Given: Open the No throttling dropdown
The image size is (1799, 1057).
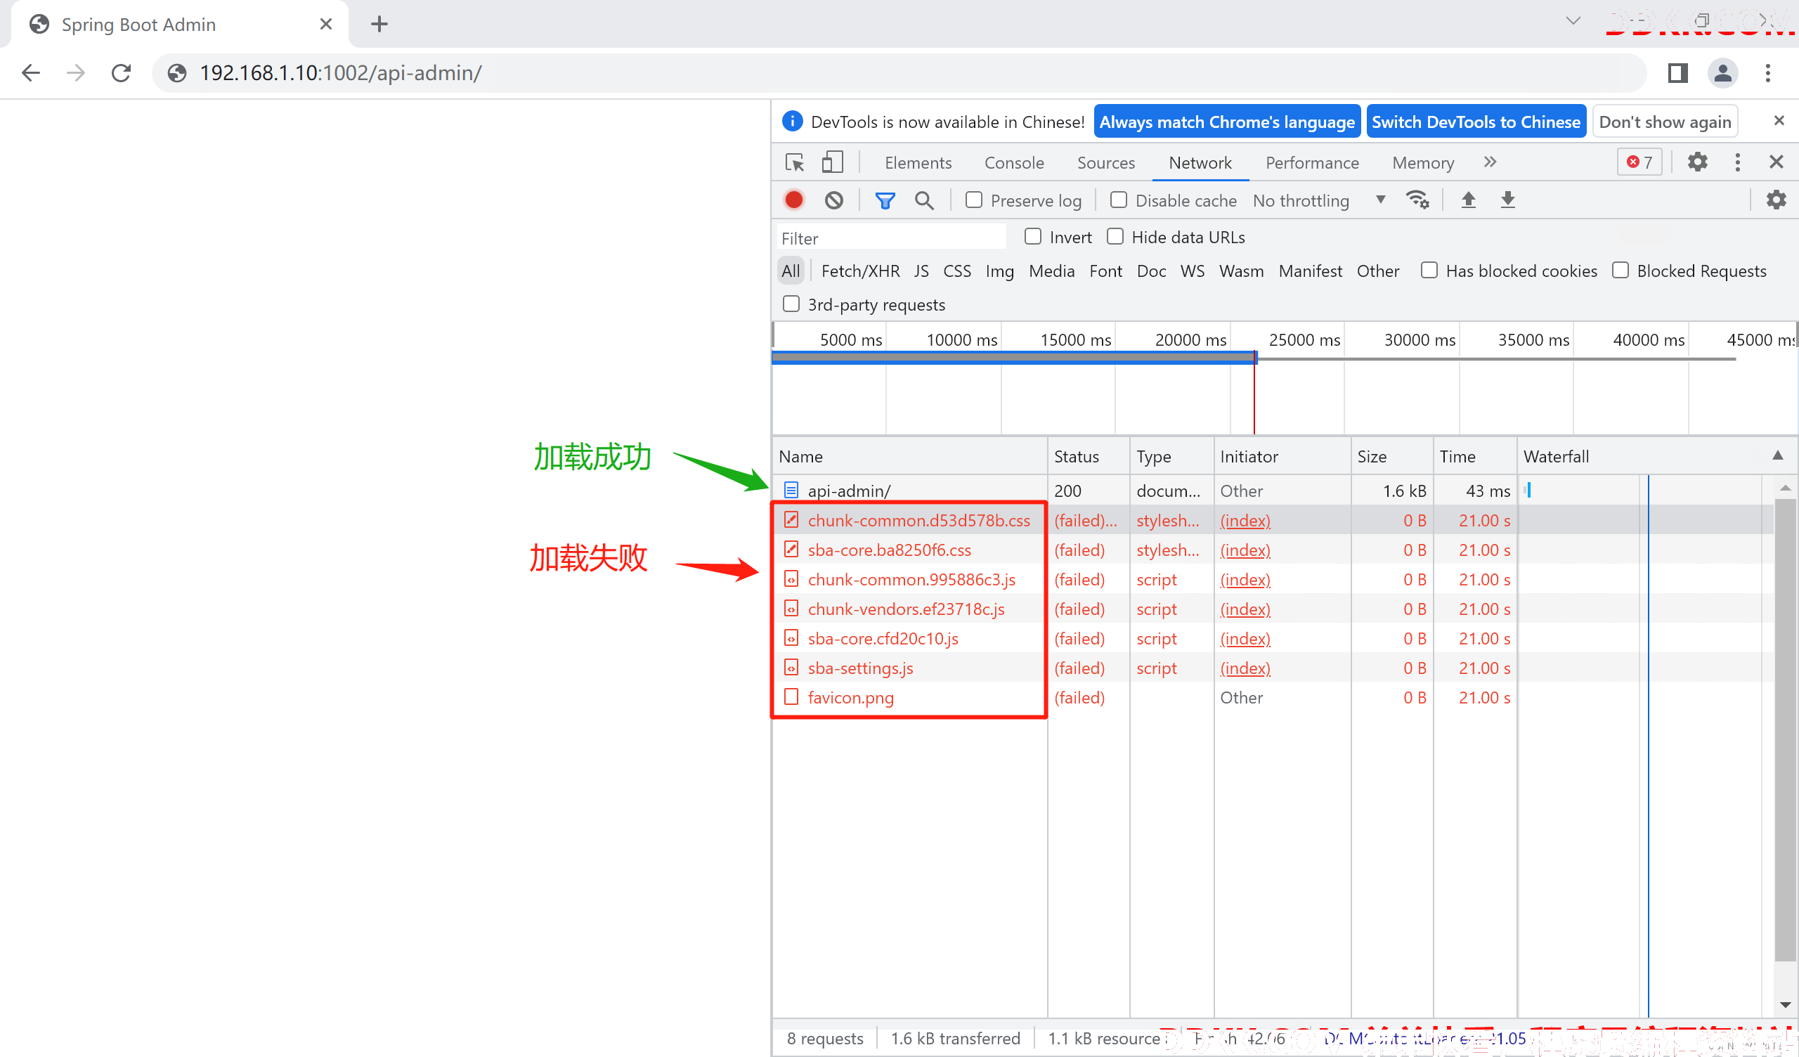Looking at the screenshot, I should pyautogui.click(x=1319, y=201).
